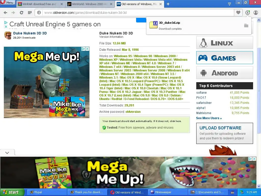261x196 pixels.
Task: Open 3D_duke3d.zip from downloads popup
Action: tap(169, 23)
